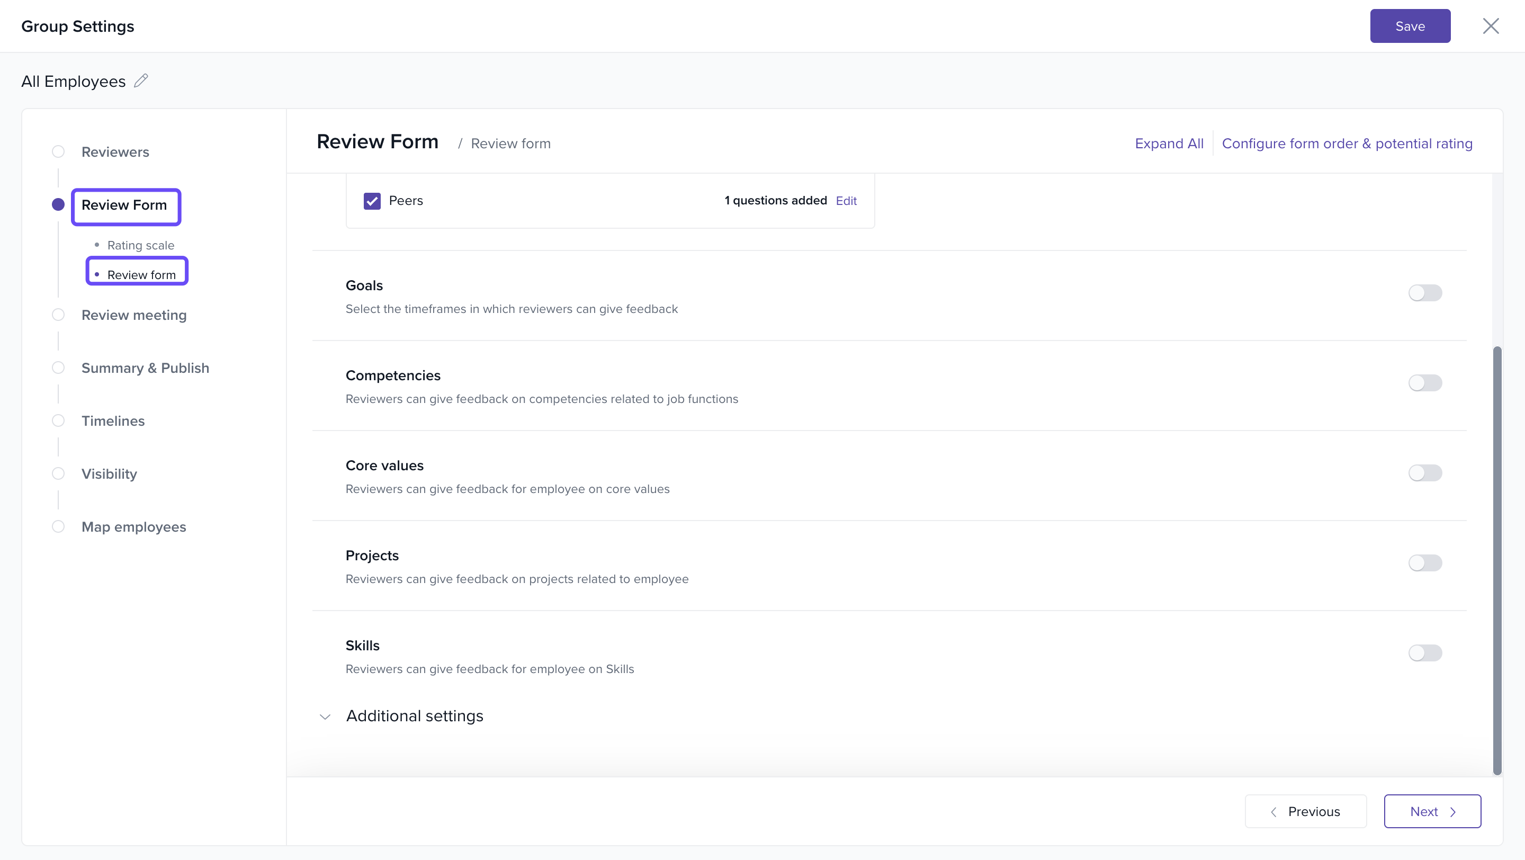Click the Review meeting step circle
Image resolution: width=1525 pixels, height=860 pixels.
(x=58, y=315)
